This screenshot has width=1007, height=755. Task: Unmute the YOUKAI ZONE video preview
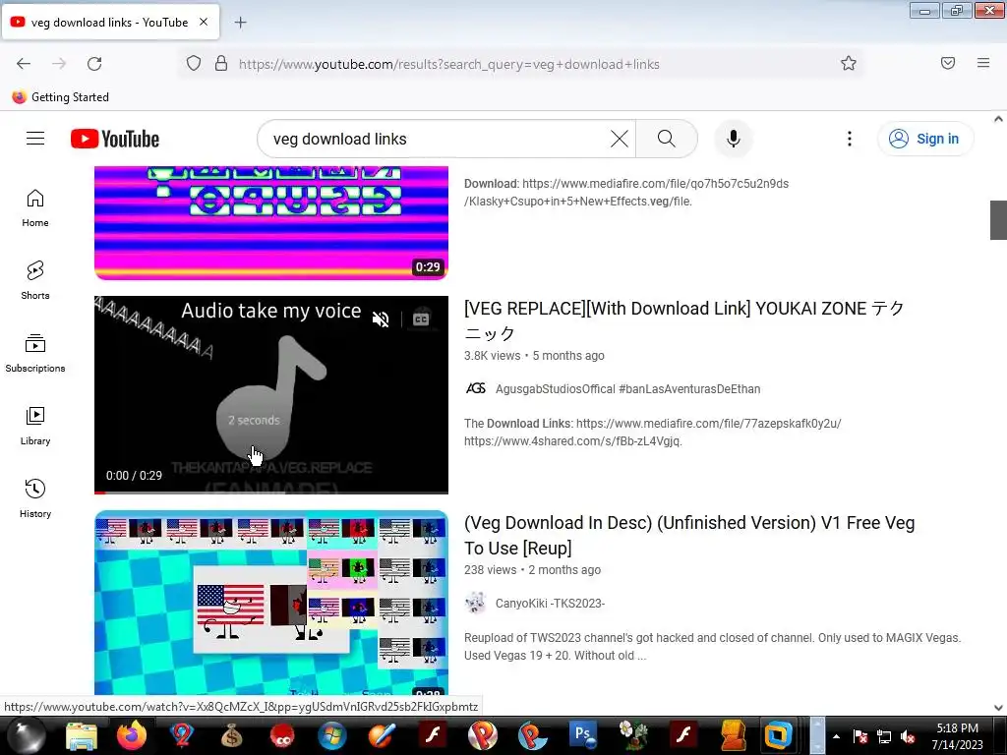tap(381, 319)
